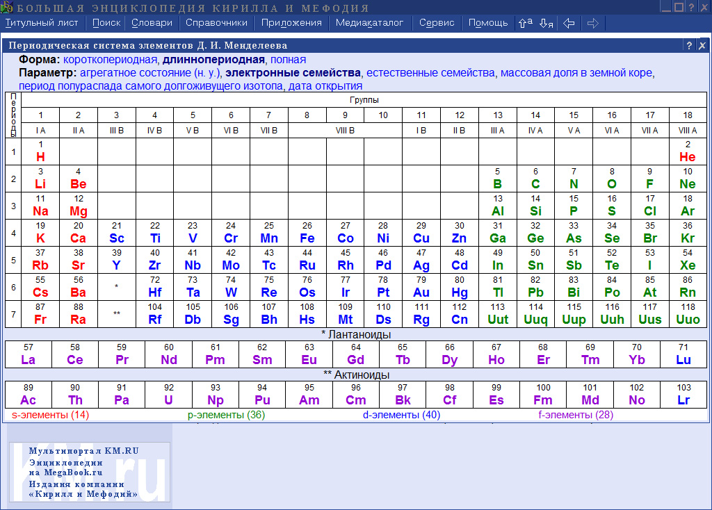Select естественные семейства parameter
Image resolution: width=712 pixels, height=510 pixels.
431,73
